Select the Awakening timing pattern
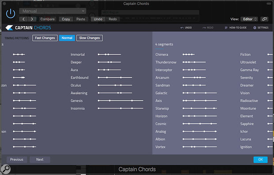The image size is (274, 175). [79, 93]
